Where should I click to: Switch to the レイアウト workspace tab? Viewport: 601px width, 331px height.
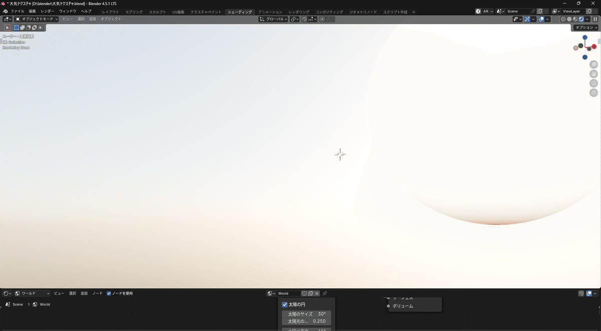[x=111, y=12]
